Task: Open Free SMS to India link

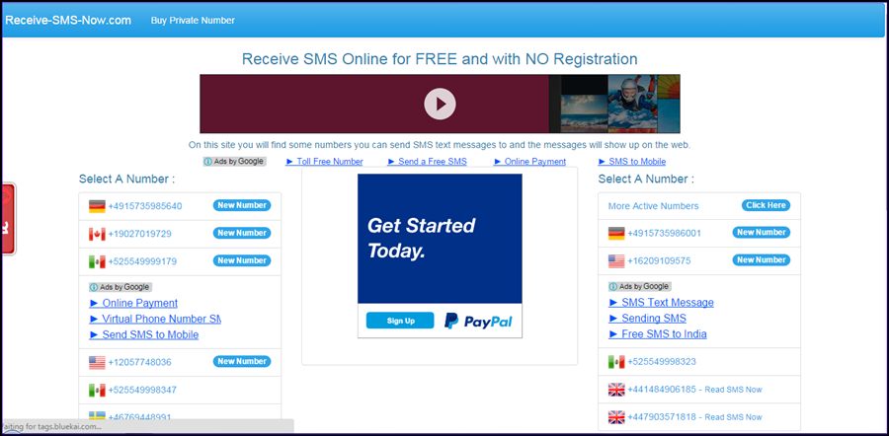Action: 658,334
